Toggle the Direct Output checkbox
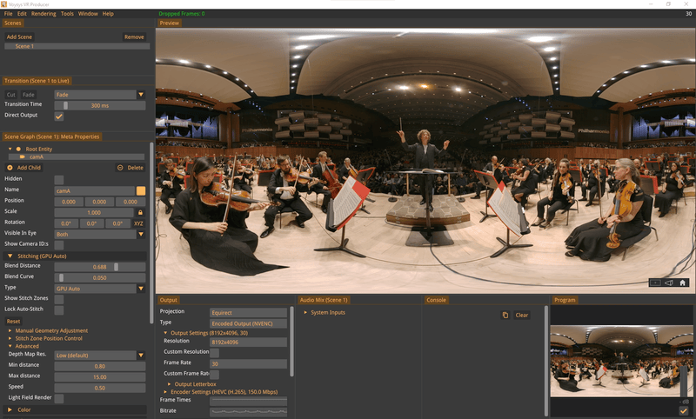 58,116
